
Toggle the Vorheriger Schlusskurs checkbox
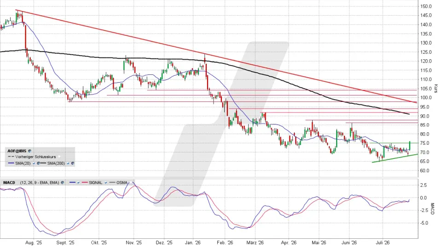(x=59, y=157)
